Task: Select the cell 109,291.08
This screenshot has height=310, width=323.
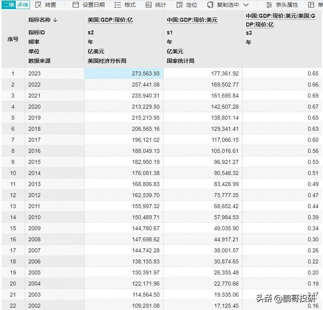Action: tap(124, 306)
